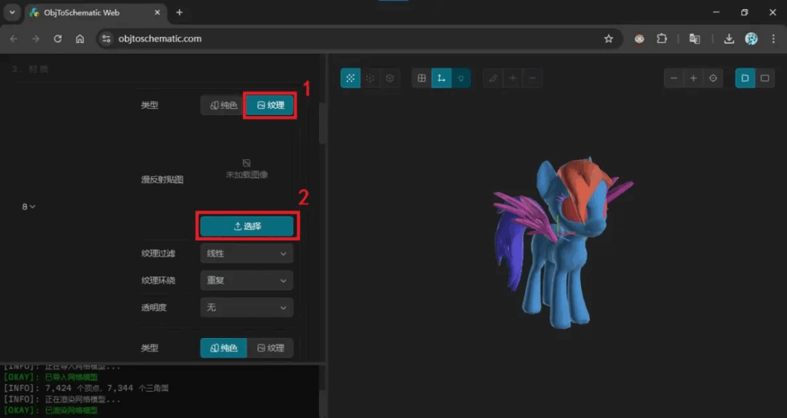
Task: Select 纯色 solid type for first material
Action: coord(224,105)
